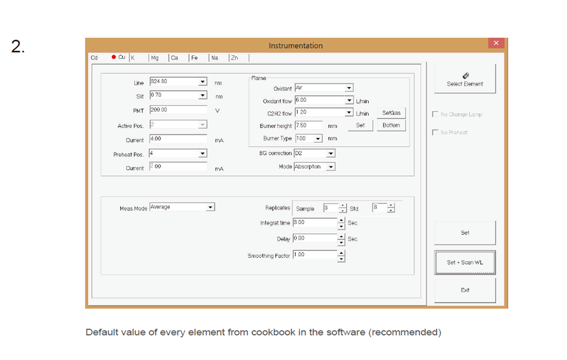Expand the Meas.Mode Average dropdown

pyautogui.click(x=210, y=207)
